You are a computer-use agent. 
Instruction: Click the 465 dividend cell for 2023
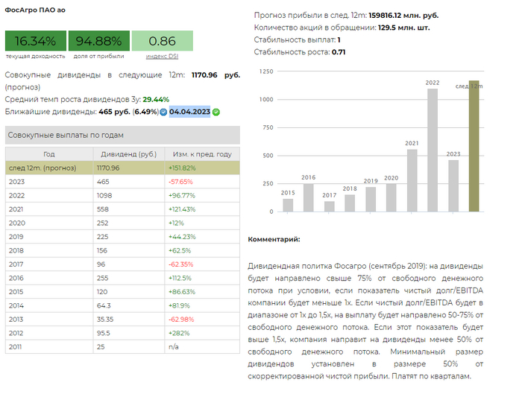pos(128,182)
